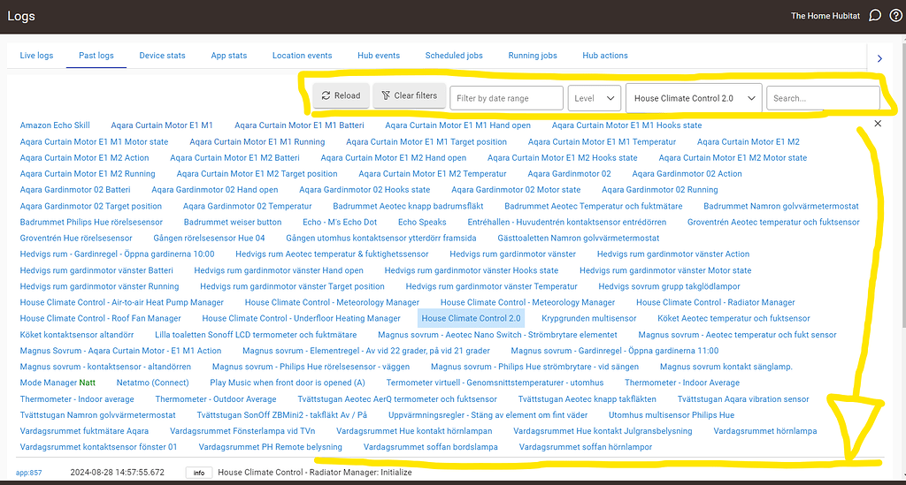The width and height of the screenshot is (906, 485).
Task: Filter by Groventrén Hue rörelsesensor
Action: point(76,238)
